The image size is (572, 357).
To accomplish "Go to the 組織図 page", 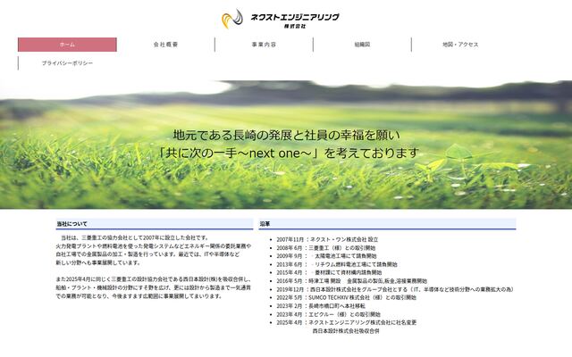I will tap(362, 45).
